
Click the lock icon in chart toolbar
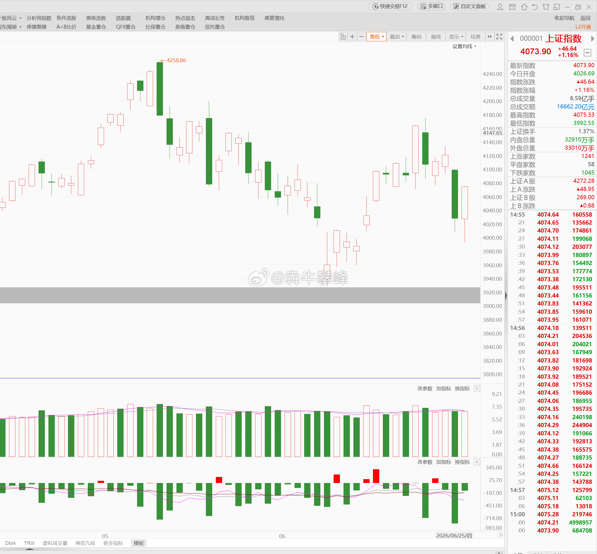click(343, 37)
